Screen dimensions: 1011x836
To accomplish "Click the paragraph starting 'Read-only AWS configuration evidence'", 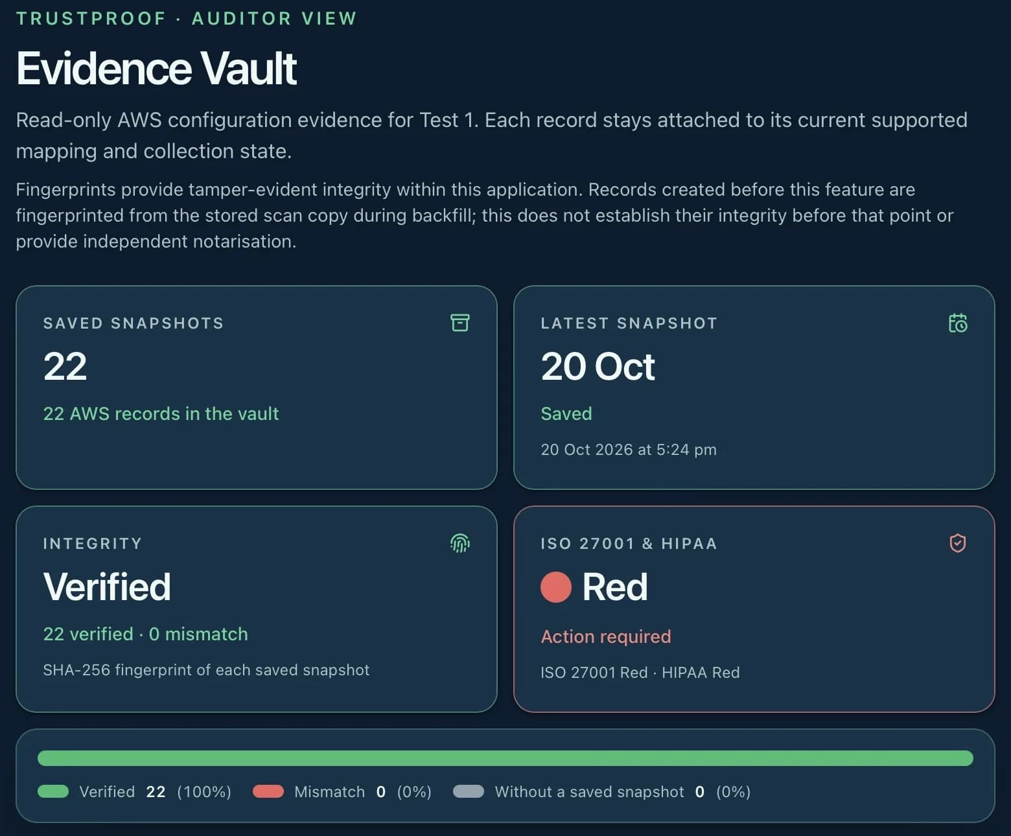I will pyautogui.click(x=492, y=135).
